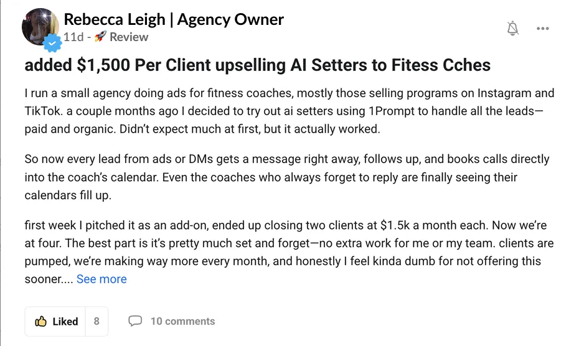Open Rebecca Leigh | Agency Owner profile name

pos(174,19)
